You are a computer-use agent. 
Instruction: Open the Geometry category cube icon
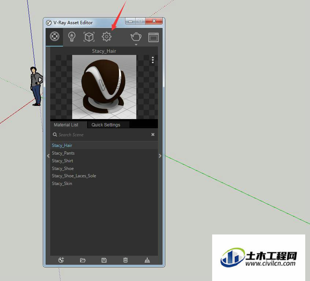click(x=89, y=37)
